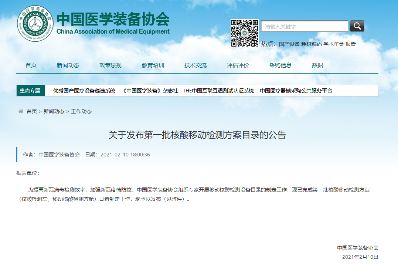
Task: Click the 数据 navigation item
Action: (318, 65)
